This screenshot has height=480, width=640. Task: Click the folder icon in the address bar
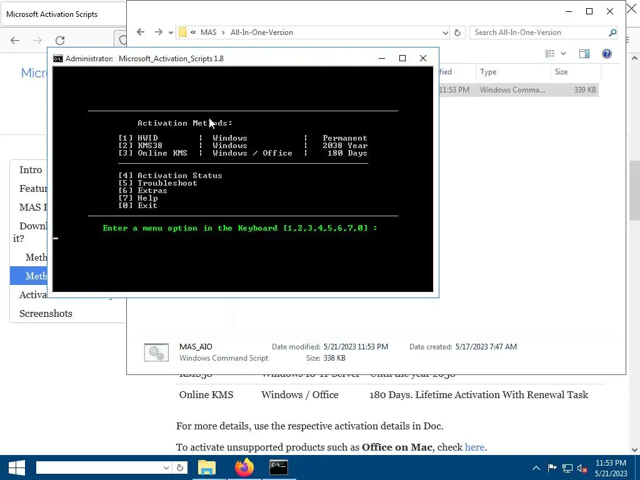coord(183,32)
